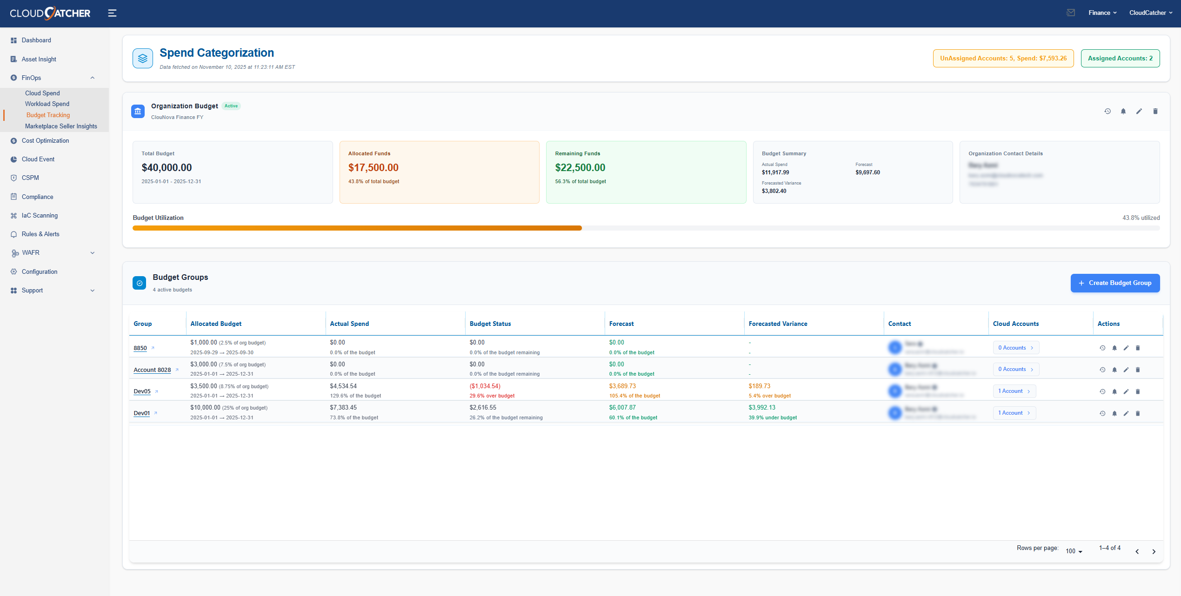Click the CSPM shield icon
This screenshot has width=1181, height=596.
13,178
